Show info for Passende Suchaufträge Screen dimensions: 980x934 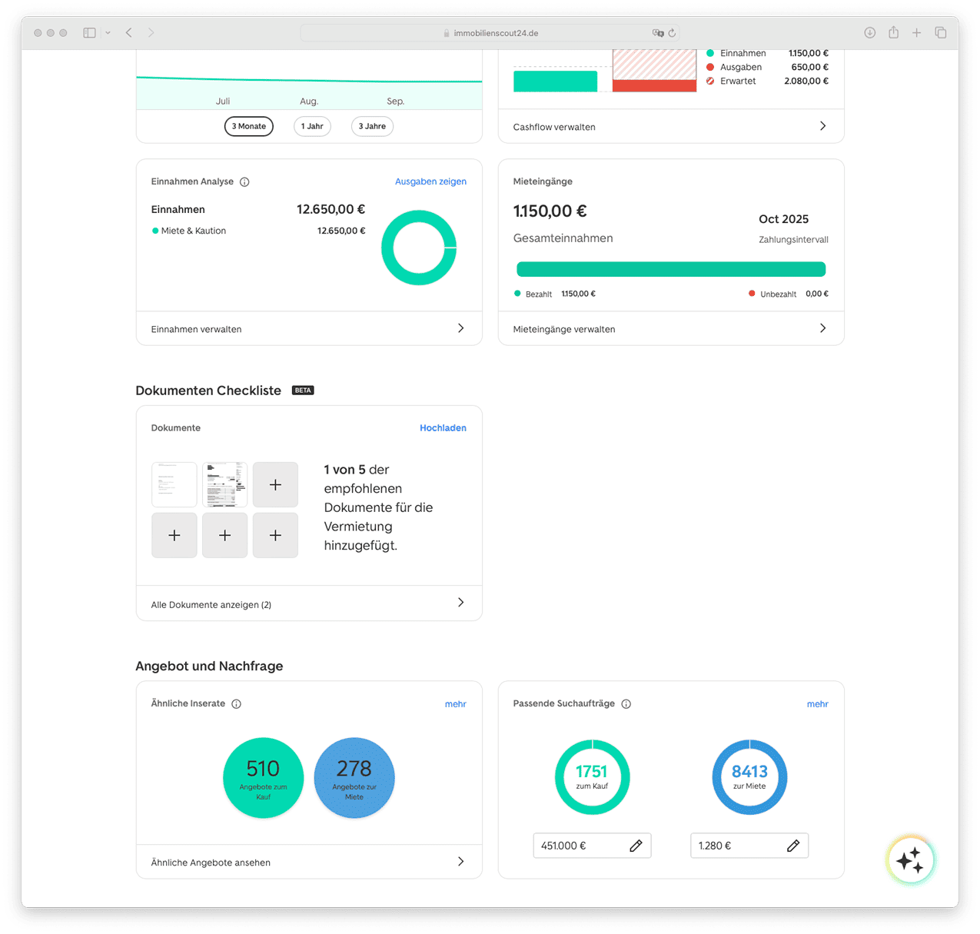[626, 704]
